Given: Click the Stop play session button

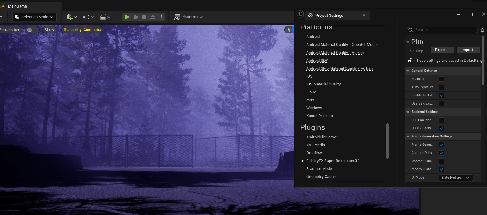Looking at the screenshot, I should coord(144,17).
